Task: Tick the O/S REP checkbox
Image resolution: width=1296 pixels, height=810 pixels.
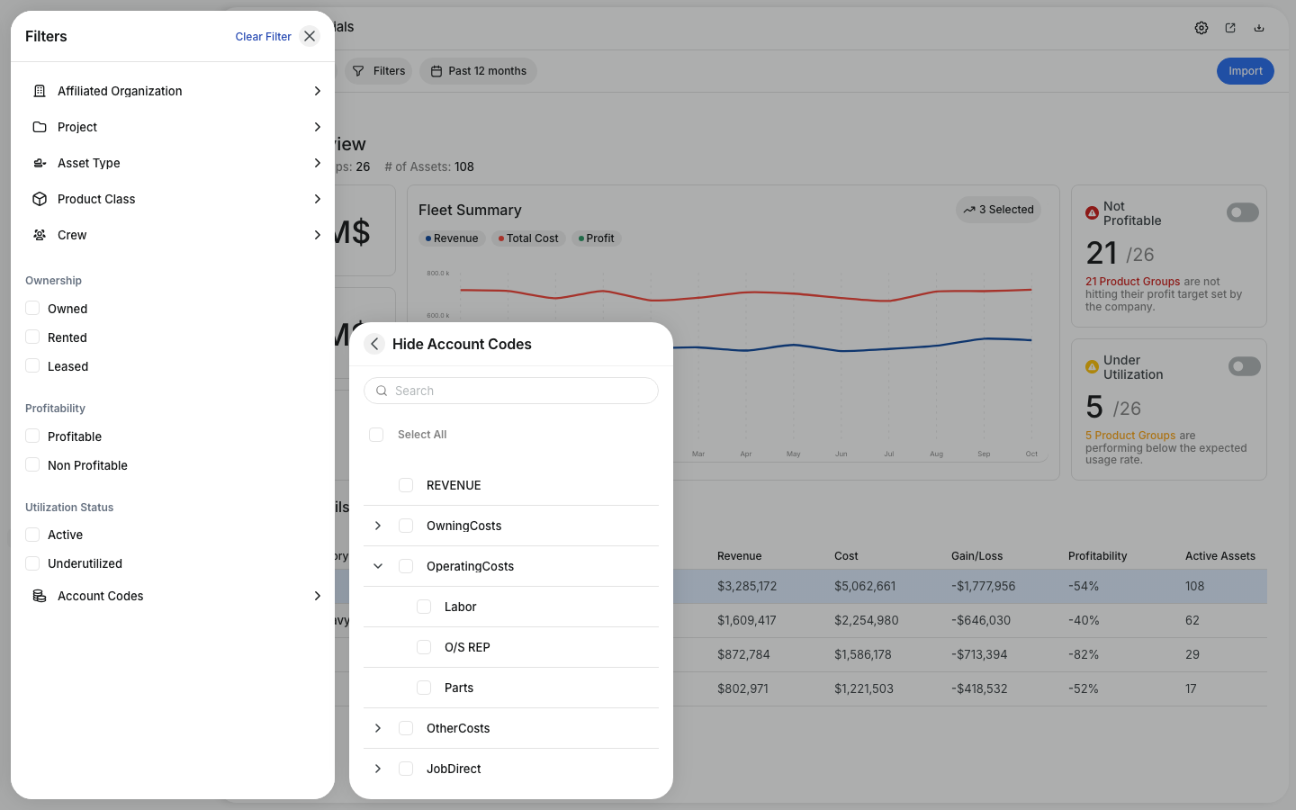Action: click(424, 647)
